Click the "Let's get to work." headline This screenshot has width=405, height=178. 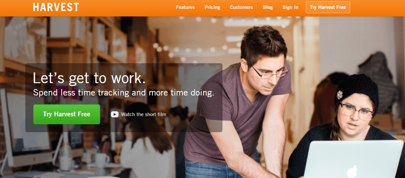[x=89, y=78]
